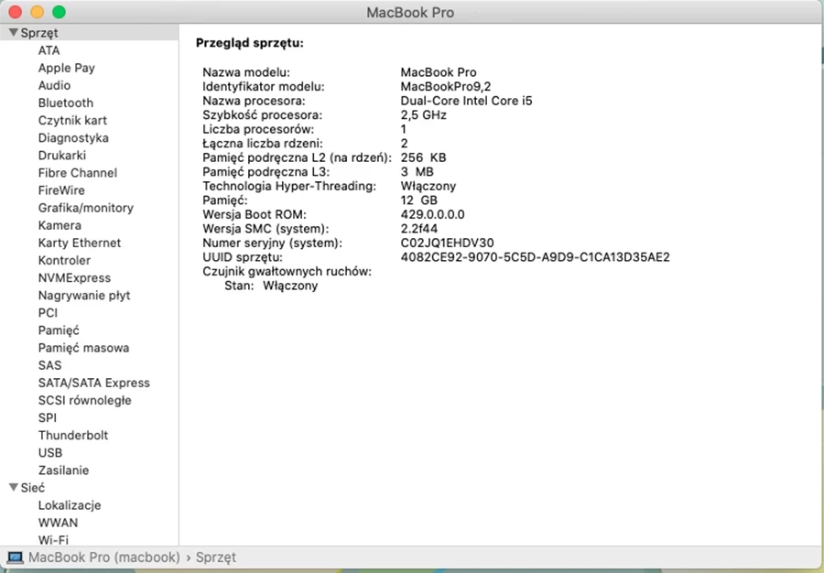The height and width of the screenshot is (573, 824).
Task: Select Lokalizacje under Sieć
Action: coord(70,505)
